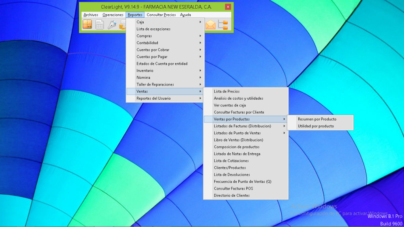Click the coins and document toolbar icon
404x227 pixels.
pyautogui.click(x=123, y=25)
